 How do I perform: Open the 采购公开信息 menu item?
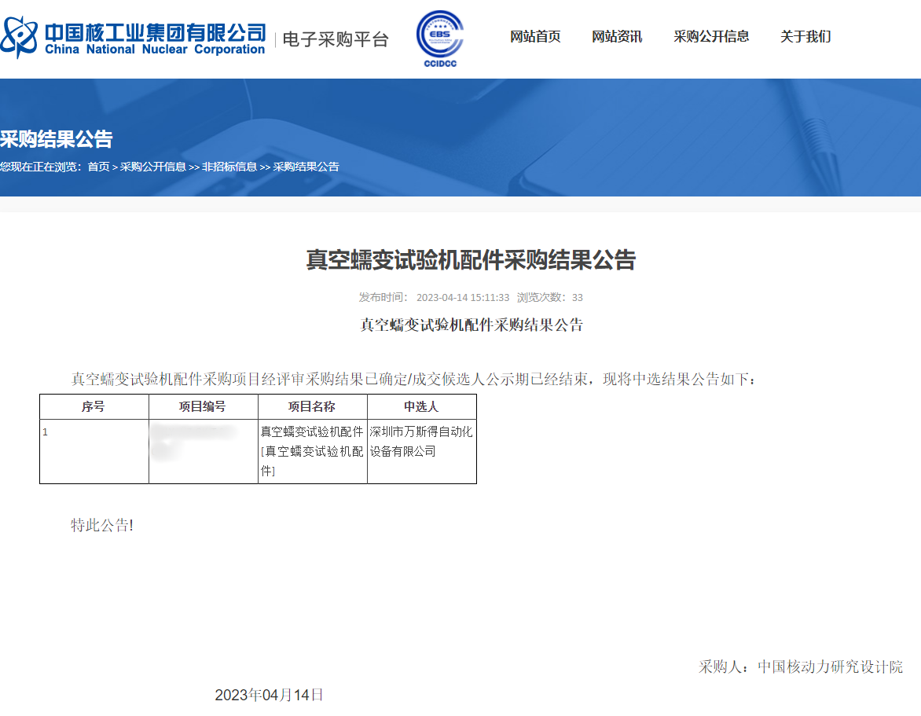711,36
